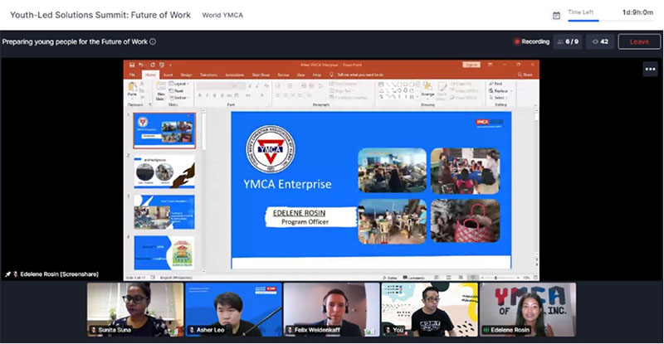Click Fit slide to window icon

point(535,278)
